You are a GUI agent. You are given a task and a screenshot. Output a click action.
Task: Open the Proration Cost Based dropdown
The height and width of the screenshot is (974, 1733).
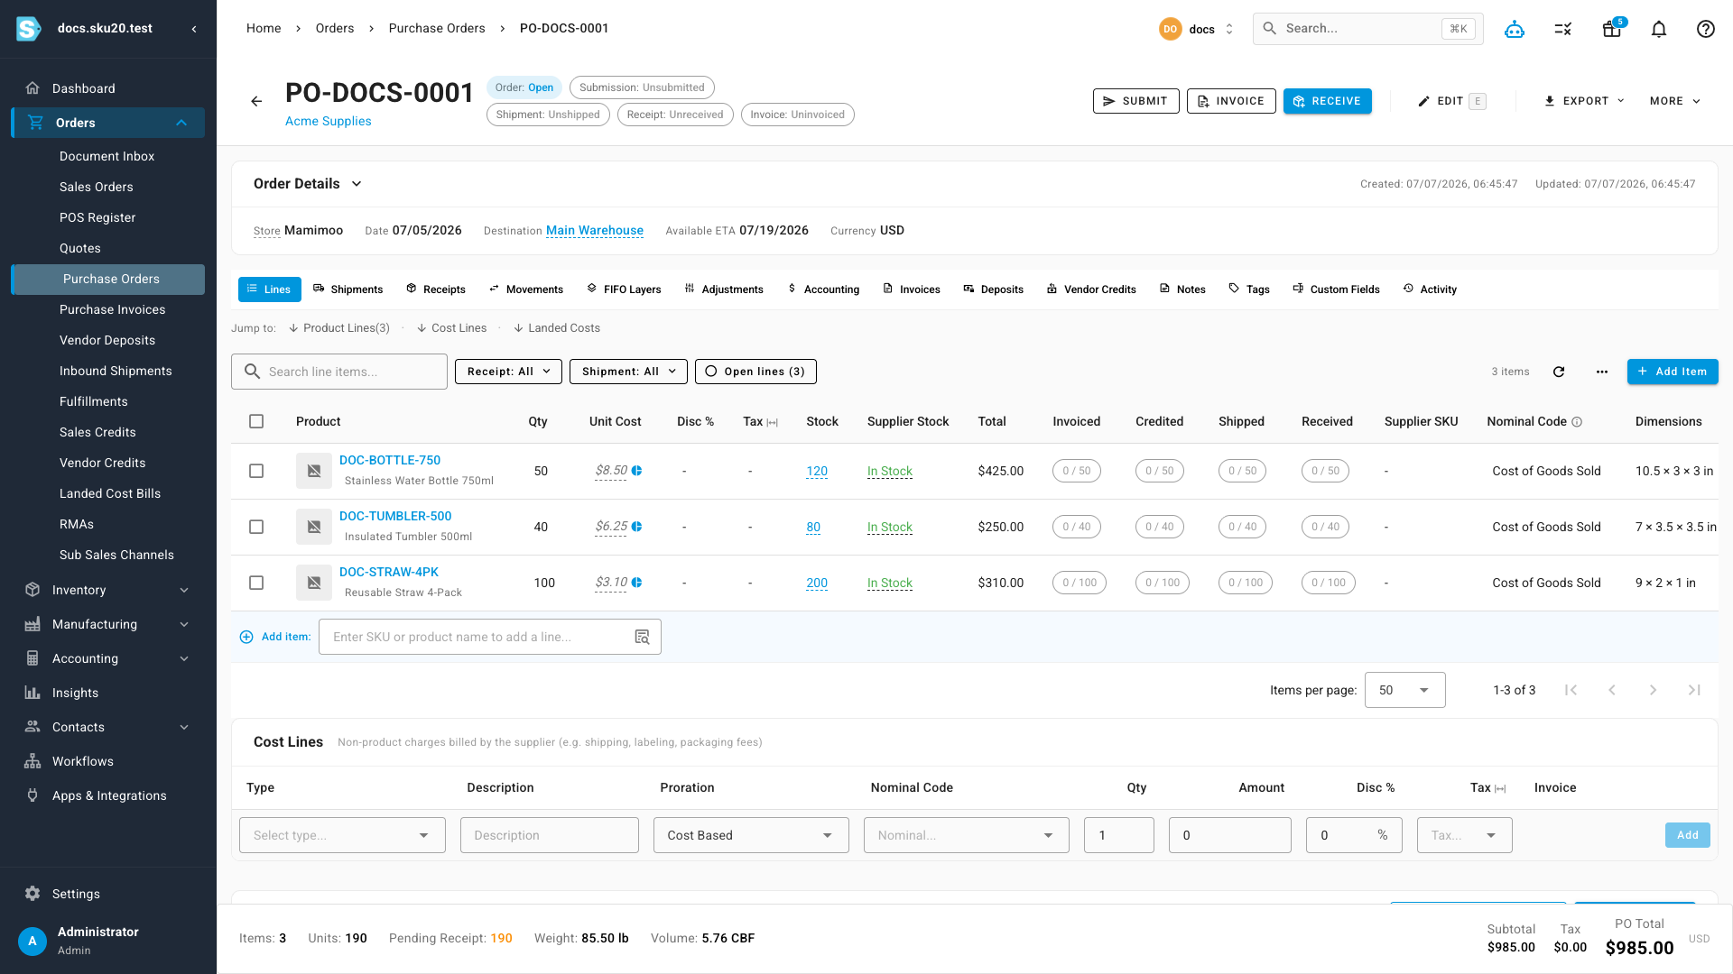coord(751,835)
